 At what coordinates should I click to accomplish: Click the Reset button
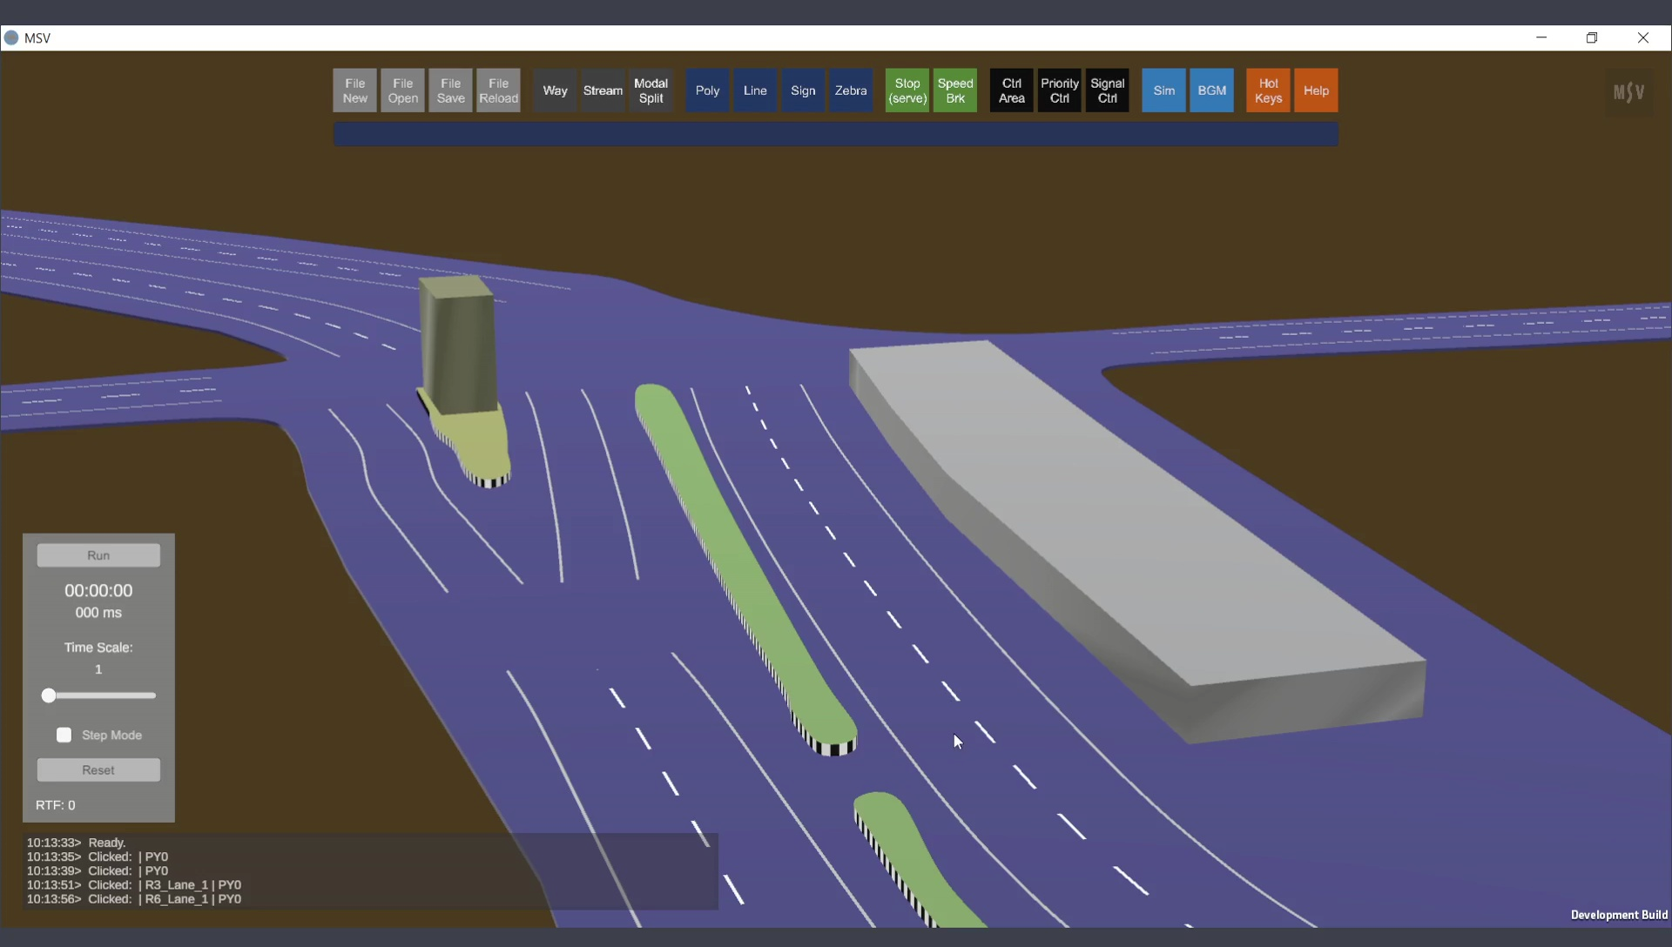click(98, 770)
